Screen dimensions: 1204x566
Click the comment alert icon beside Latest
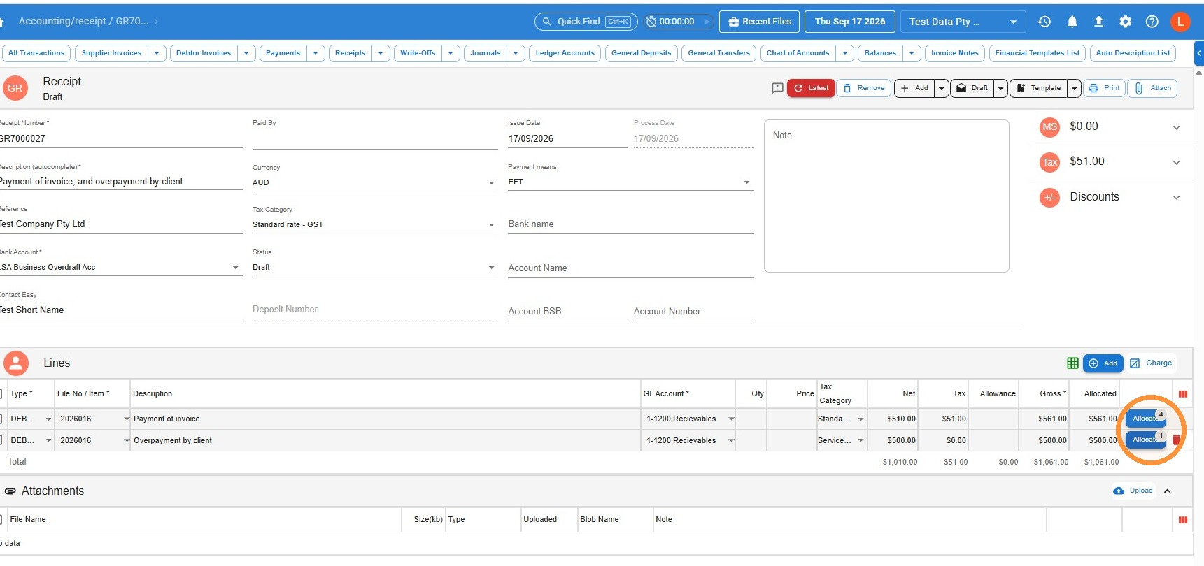[x=777, y=88]
